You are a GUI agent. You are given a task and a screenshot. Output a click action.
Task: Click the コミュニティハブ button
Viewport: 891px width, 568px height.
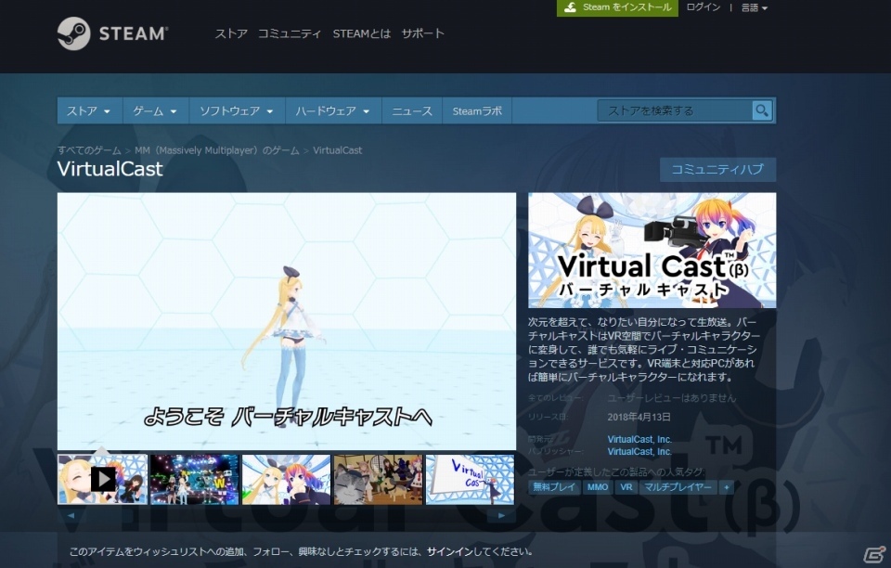click(x=717, y=169)
